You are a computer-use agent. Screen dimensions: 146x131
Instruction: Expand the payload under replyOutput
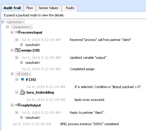point(21,118)
